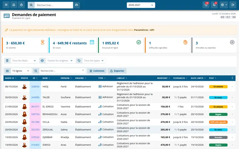Viewport: 239px width, 149px height.
Task: Go to the home page icon
Action: [14, 5]
